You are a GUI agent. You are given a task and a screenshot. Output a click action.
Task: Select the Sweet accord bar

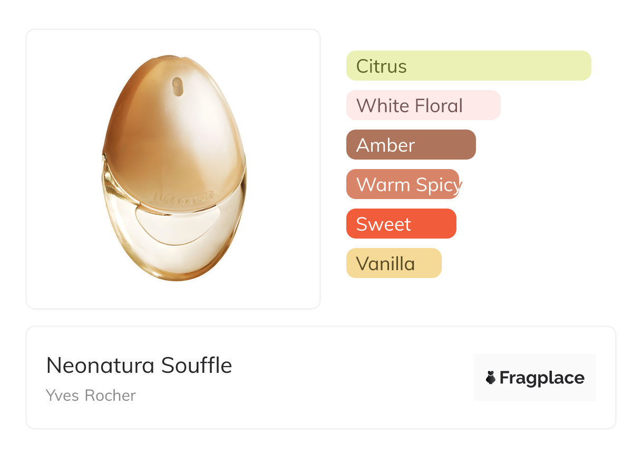point(401,224)
